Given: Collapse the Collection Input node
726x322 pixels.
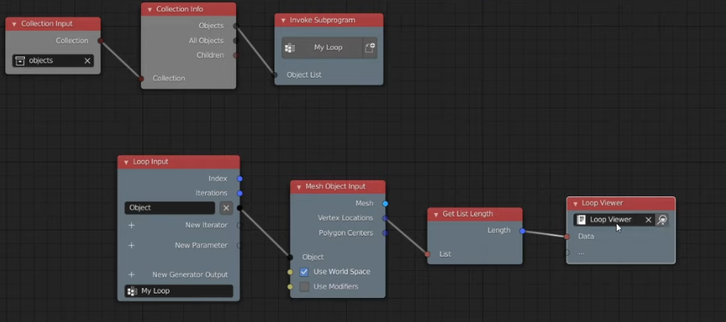Looking at the screenshot, I should pos(14,24).
